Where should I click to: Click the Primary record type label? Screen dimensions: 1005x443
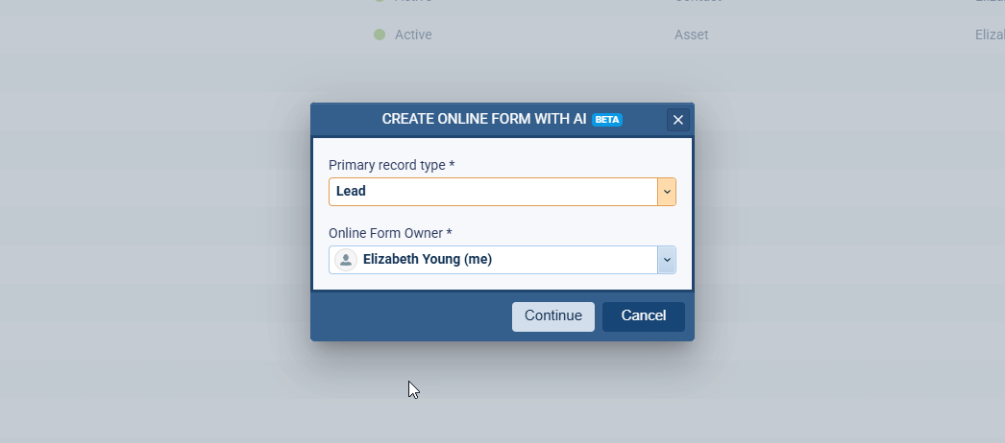tap(391, 165)
